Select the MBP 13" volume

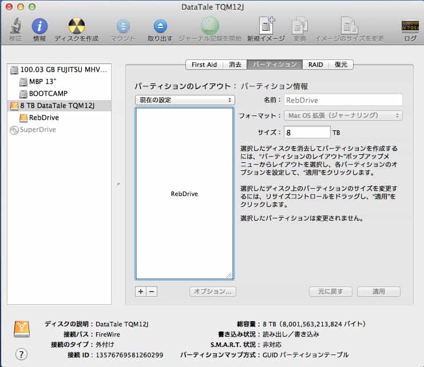(x=59, y=82)
